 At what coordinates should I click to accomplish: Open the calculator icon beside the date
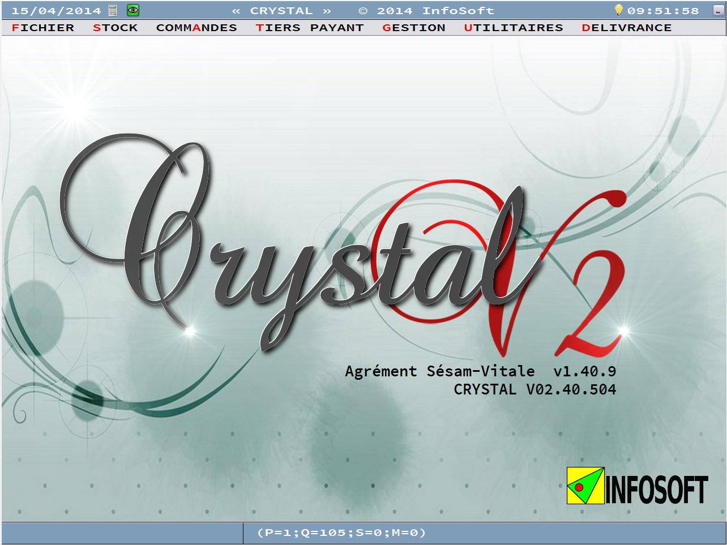(x=113, y=10)
